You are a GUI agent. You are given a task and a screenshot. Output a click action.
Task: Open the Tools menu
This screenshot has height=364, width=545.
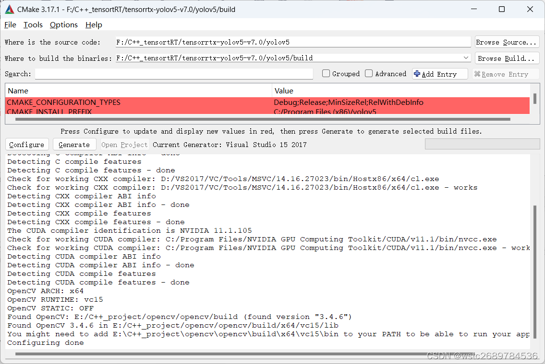(33, 24)
